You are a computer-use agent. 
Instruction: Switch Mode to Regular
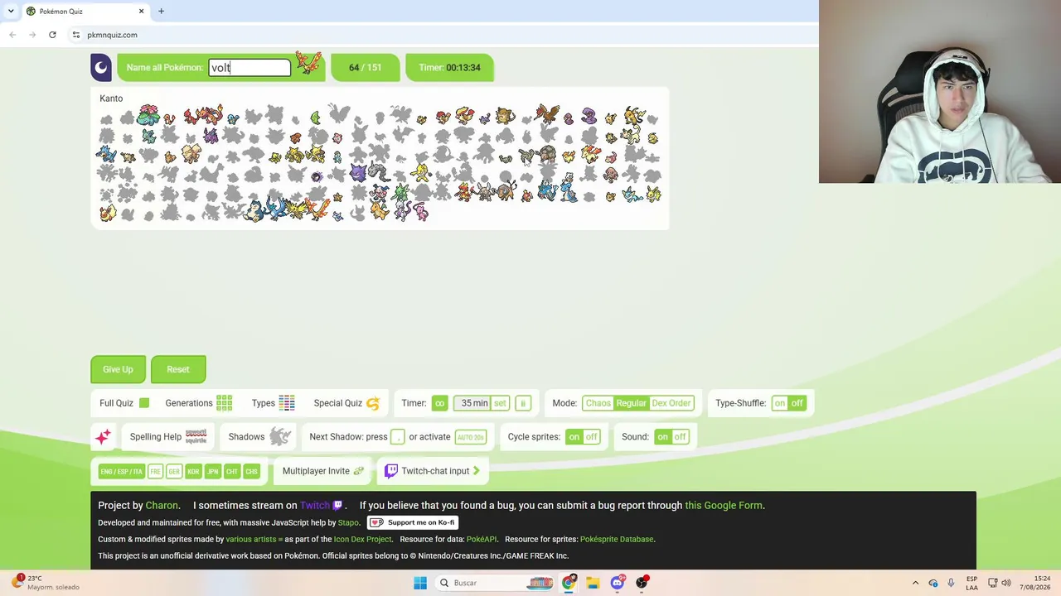tap(631, 403)
